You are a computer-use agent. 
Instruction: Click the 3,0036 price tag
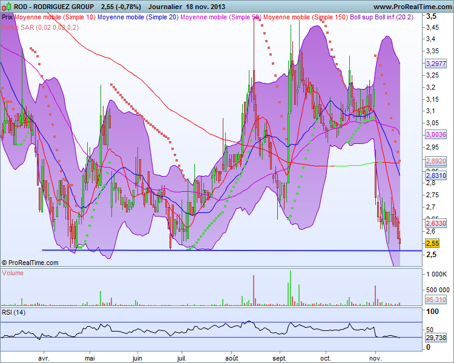click(x=436, y=134)
